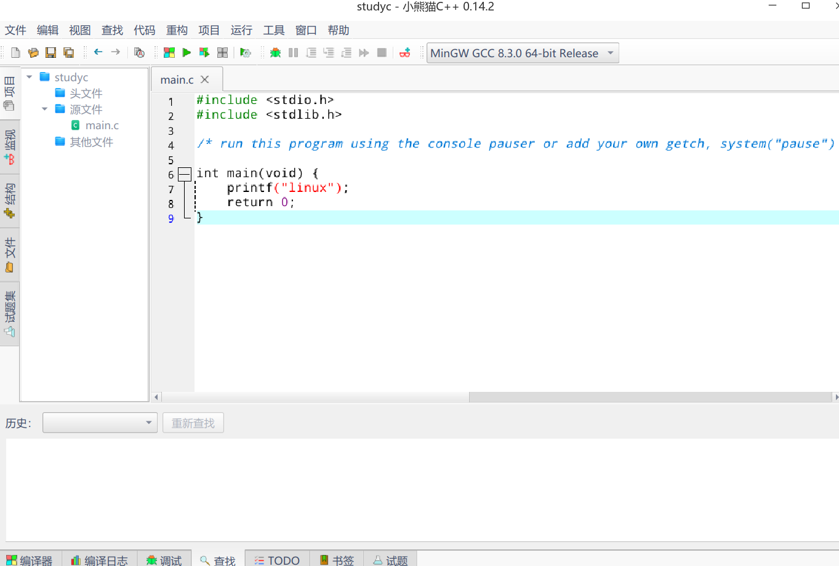Click the Save All icon

click(x=69, y=53)
